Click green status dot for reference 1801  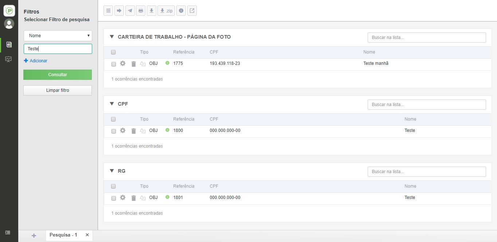coord(167,197)
